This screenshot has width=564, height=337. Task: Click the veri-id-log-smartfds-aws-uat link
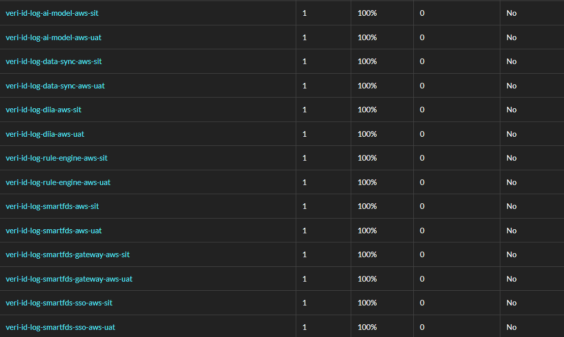[53, 231]
